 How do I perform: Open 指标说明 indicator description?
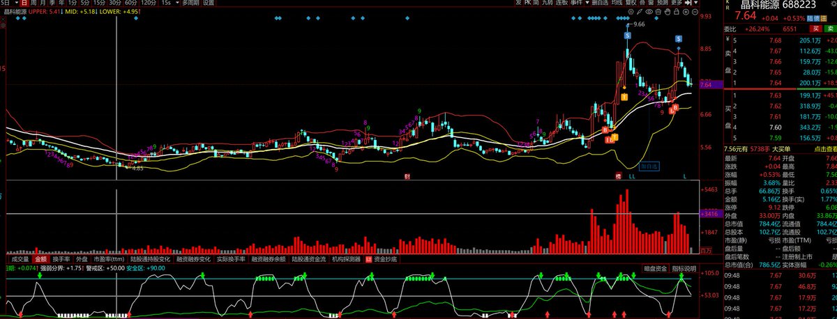pos(684,268)
